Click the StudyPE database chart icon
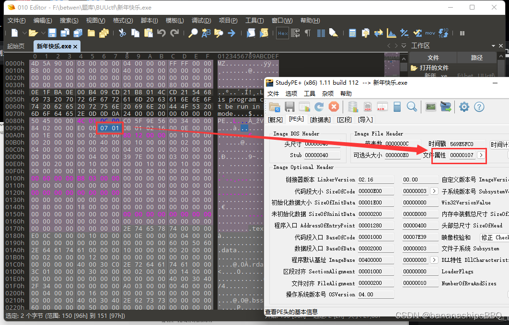509x325 pixels. click(x=353, y=107)
